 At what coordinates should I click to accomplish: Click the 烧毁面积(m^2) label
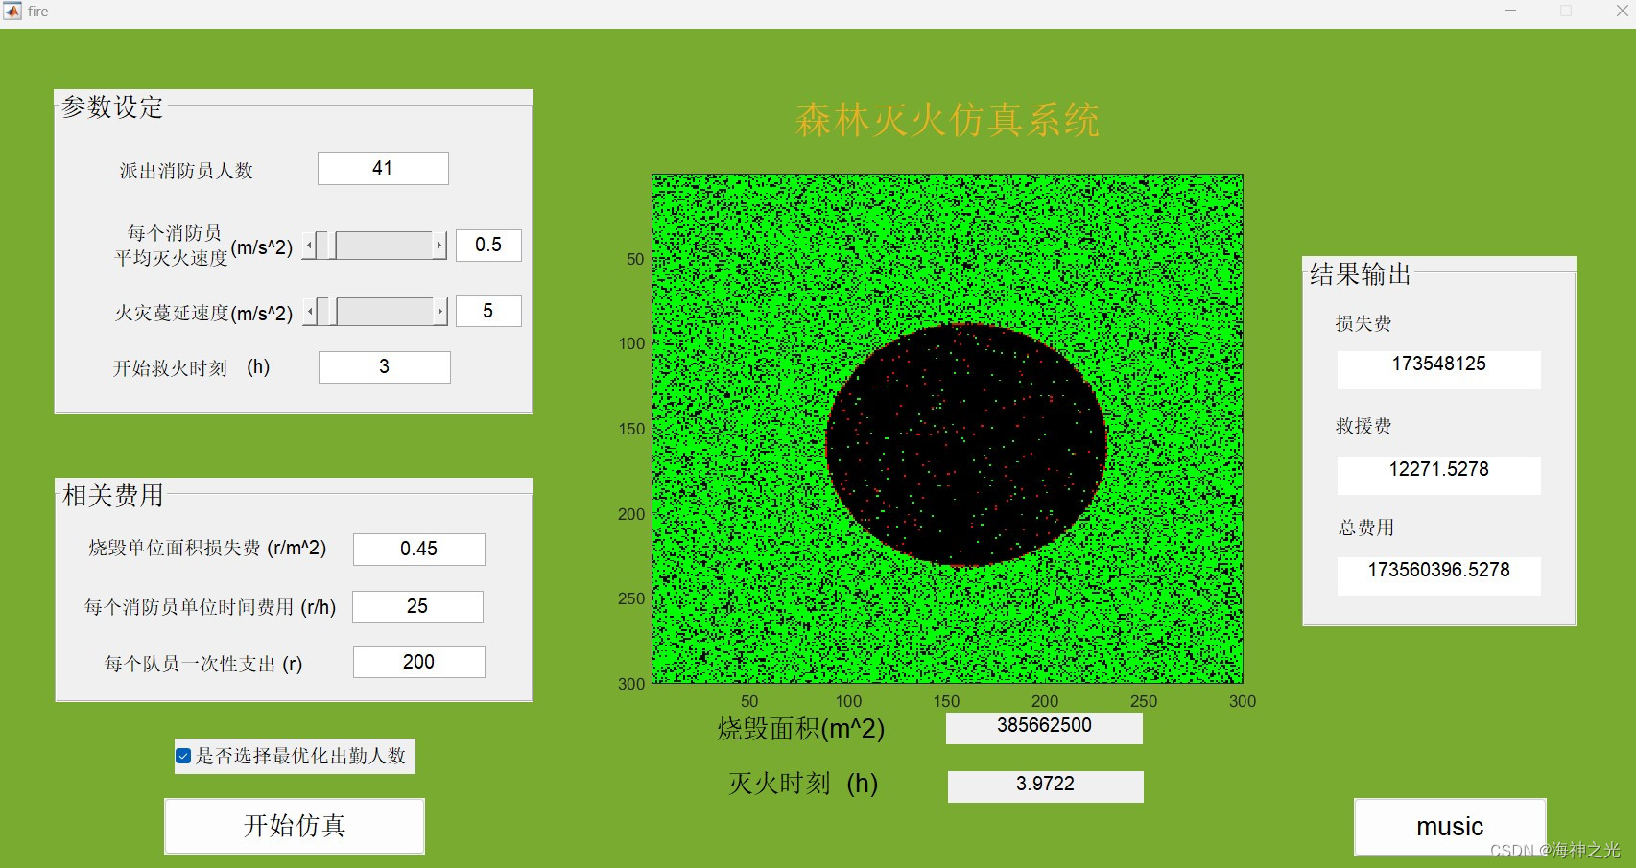[801, 729]
